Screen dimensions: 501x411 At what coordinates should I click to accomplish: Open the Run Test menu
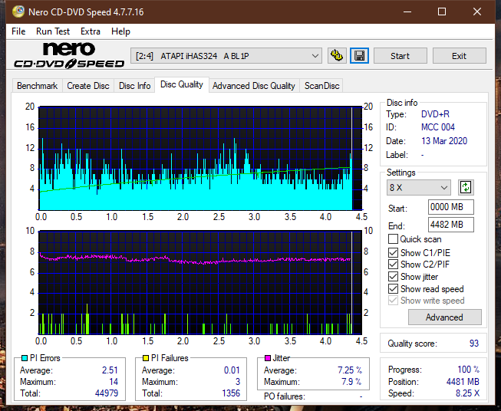(53, 31)
